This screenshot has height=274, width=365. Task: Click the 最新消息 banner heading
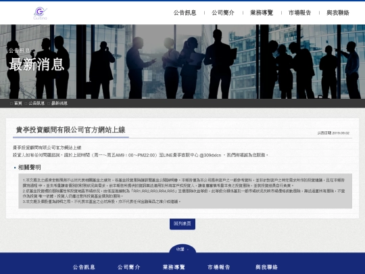point(36,64)
